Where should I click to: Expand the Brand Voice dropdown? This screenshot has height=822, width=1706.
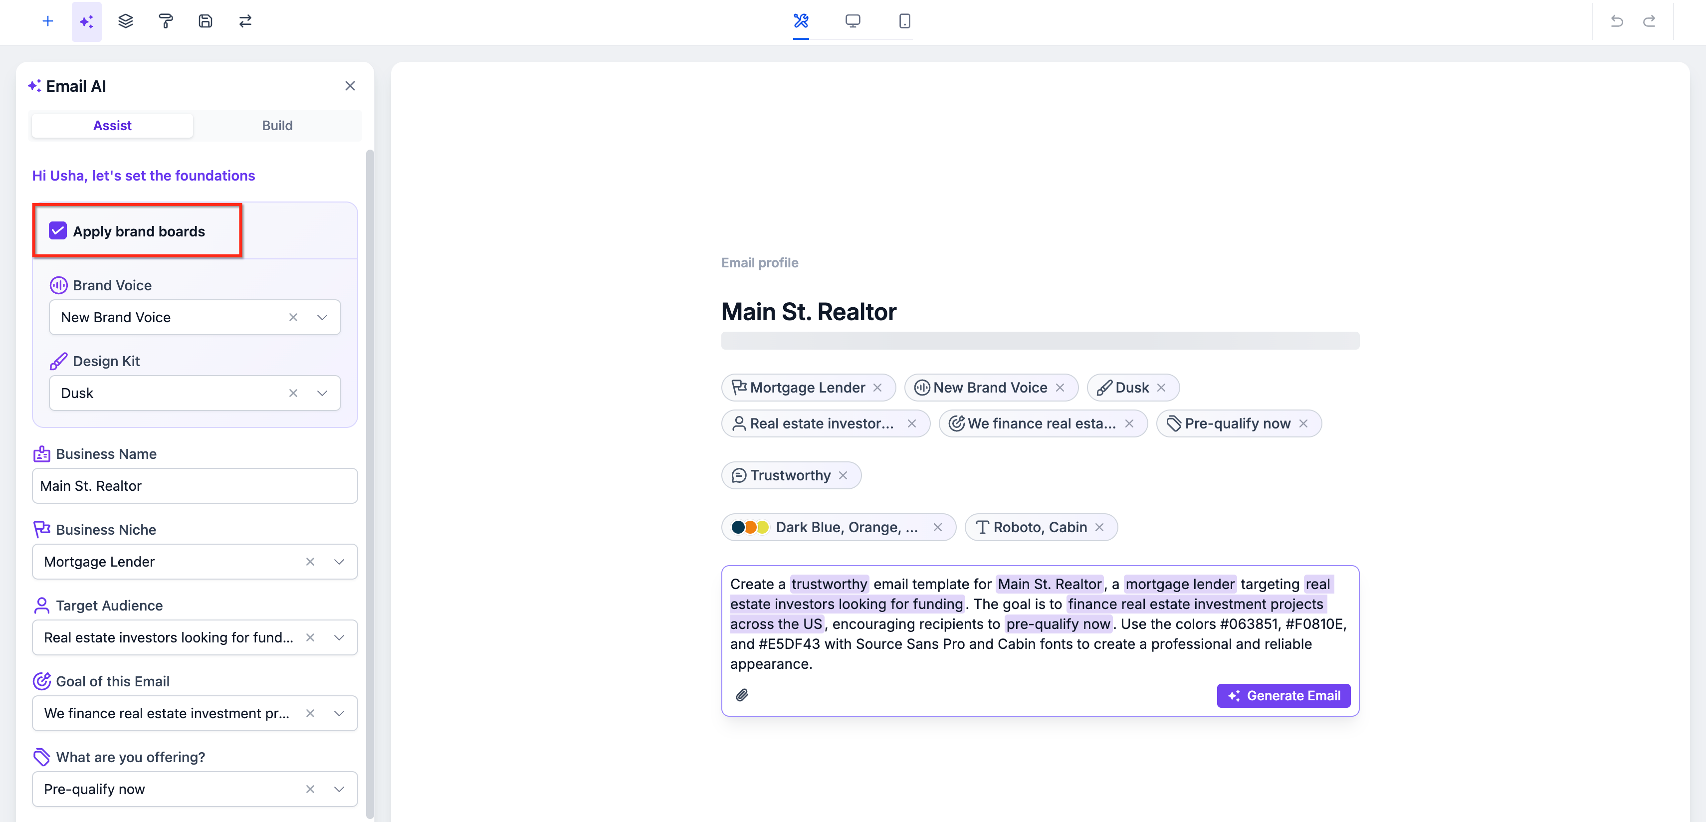tap(323, 317)
